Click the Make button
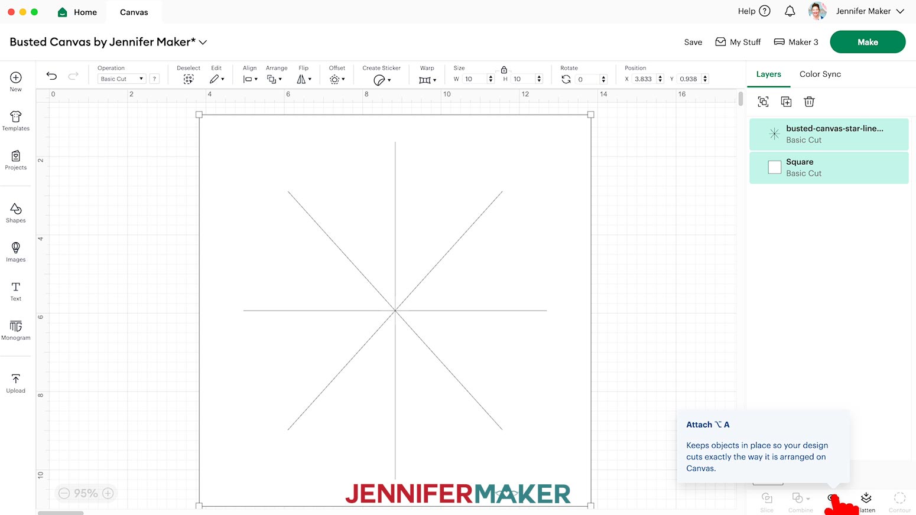This screenshot has height=515, width=916. (868, 42)
